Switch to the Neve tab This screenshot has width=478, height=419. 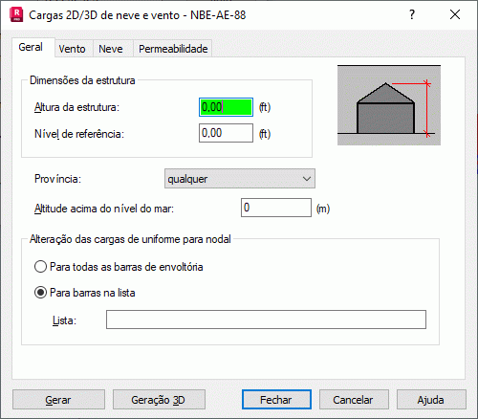(x=111, y=49)
